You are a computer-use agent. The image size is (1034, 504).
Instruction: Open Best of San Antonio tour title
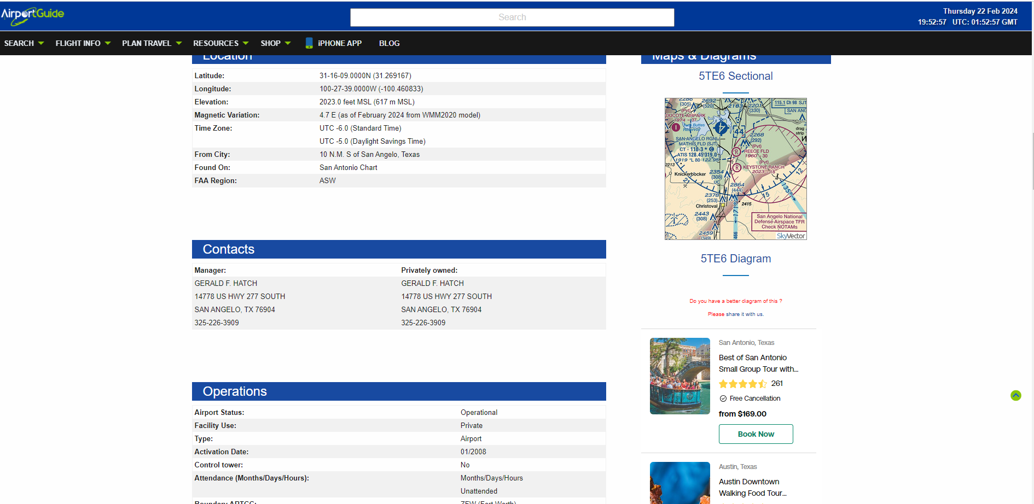click(x=758, y=364)
